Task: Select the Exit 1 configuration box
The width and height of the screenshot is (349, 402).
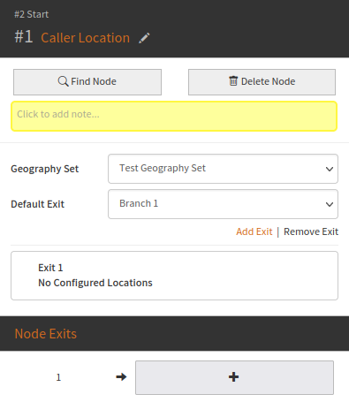Action: (x=174, y=276)
